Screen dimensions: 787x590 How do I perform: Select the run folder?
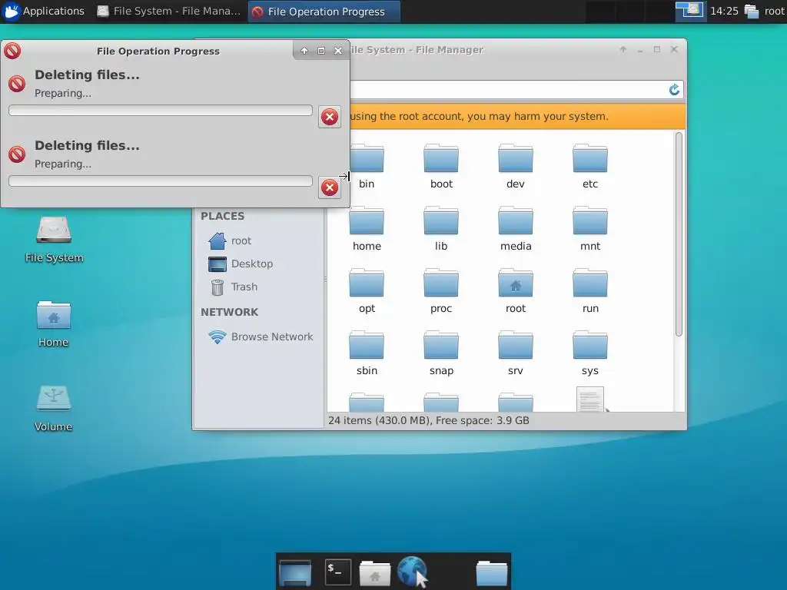tap(590, 290)
